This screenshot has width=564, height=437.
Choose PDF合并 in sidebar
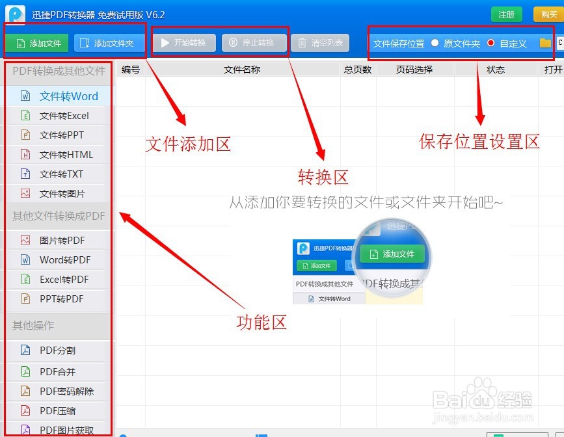point(59,371)
